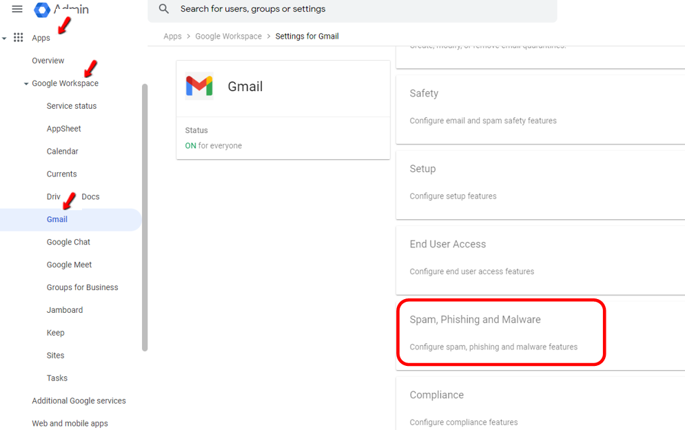The height and width of the screenshot is (430, 685).
Task: Select Additional Google services
Action: coord(79,400)
